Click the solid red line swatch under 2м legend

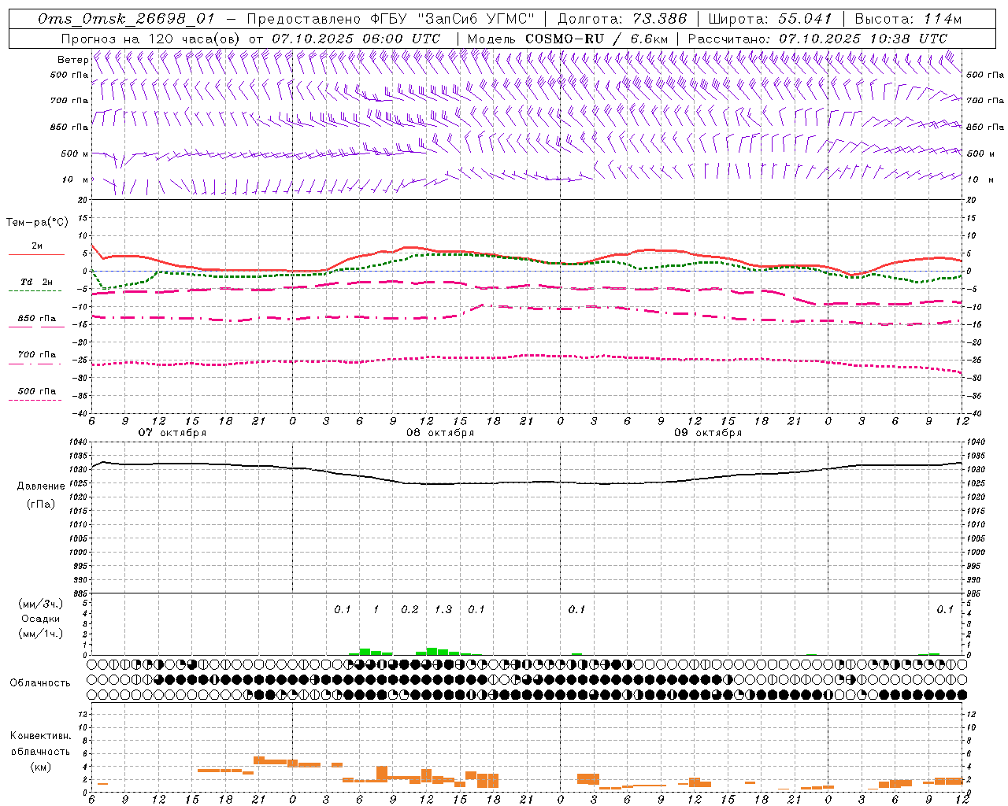pyautogui.click(x=36, y=254)
